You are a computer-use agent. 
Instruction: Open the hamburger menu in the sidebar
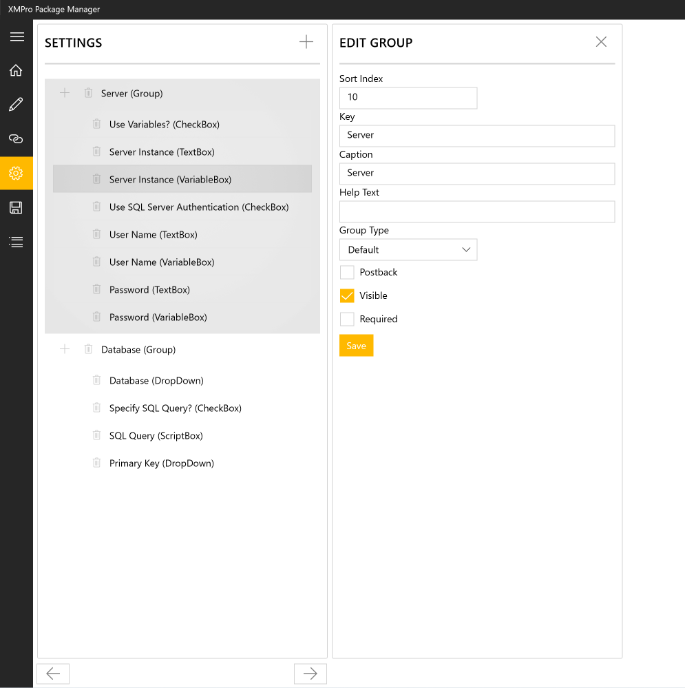coord(17,37)
